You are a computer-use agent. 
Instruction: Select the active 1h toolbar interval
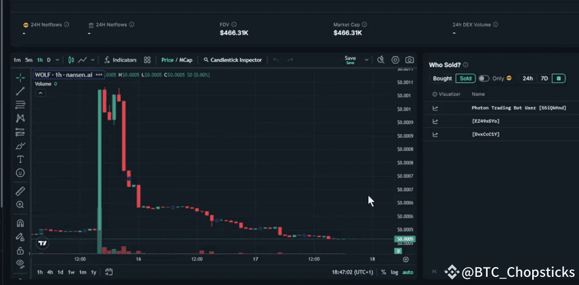tap(40, 60)
